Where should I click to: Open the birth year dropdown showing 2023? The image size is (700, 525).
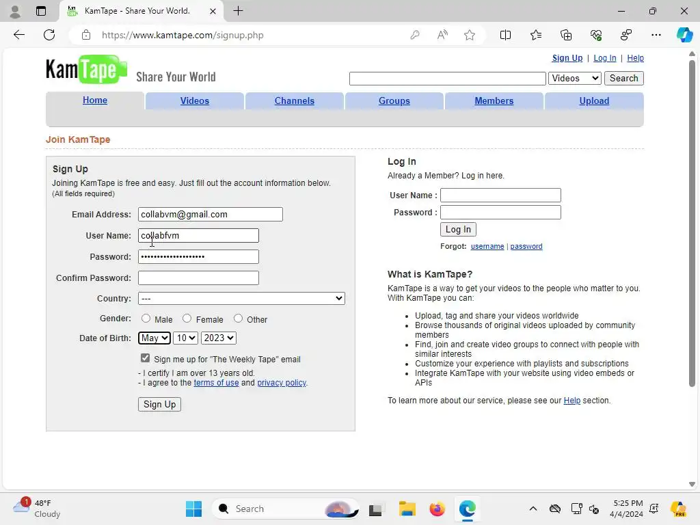click(219, 338)
